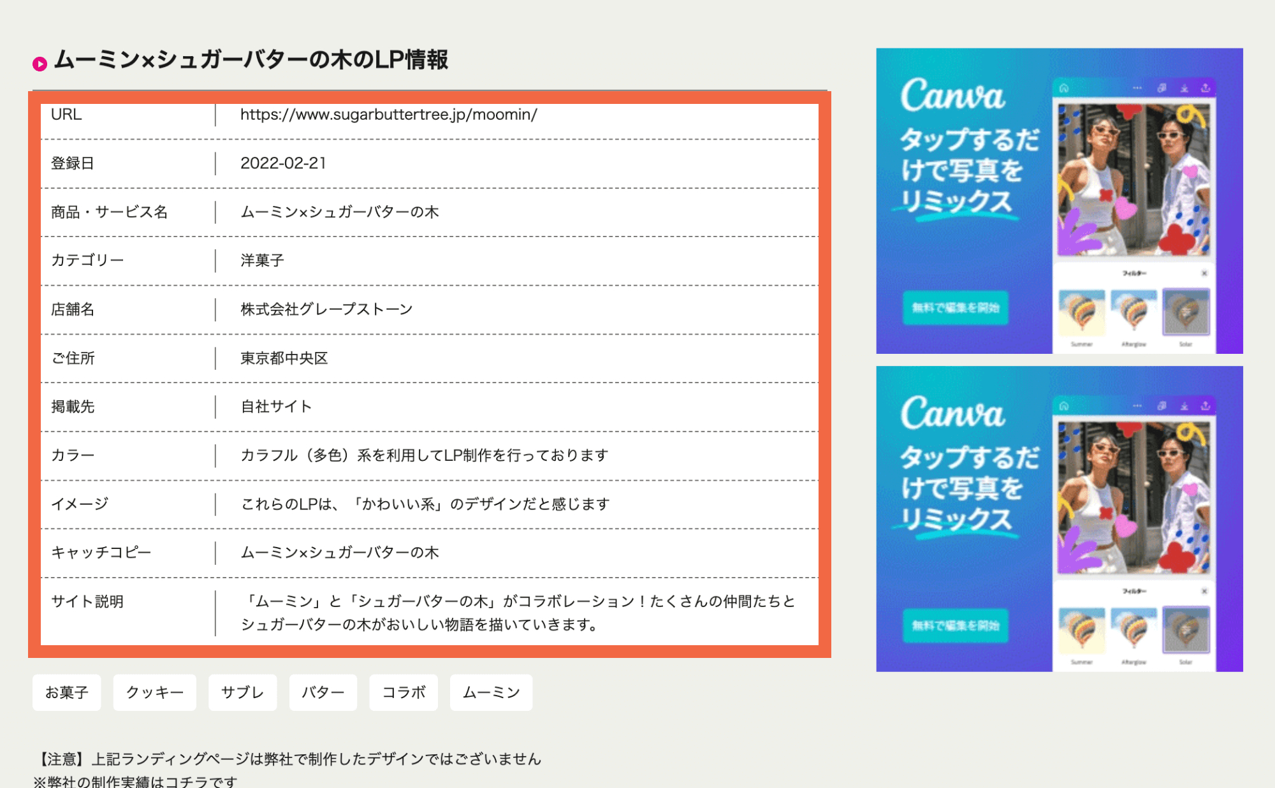Click the pink play arrow beside the LP情報 heading
This screenshot has width=1275, height=788.
click(x=40, y=62)
